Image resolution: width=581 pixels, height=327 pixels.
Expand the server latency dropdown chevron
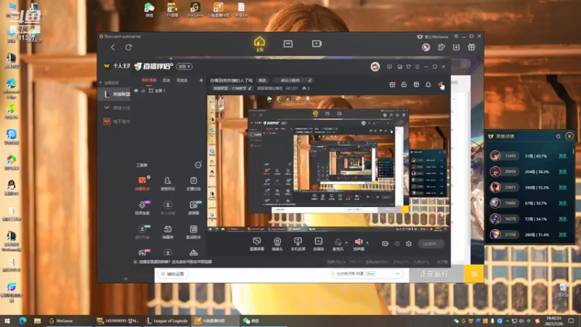click(397, 274)
